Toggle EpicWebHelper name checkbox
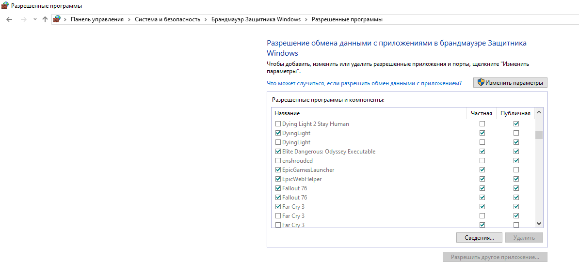Screen dimensions: 579x276 (x=278, y=179)
